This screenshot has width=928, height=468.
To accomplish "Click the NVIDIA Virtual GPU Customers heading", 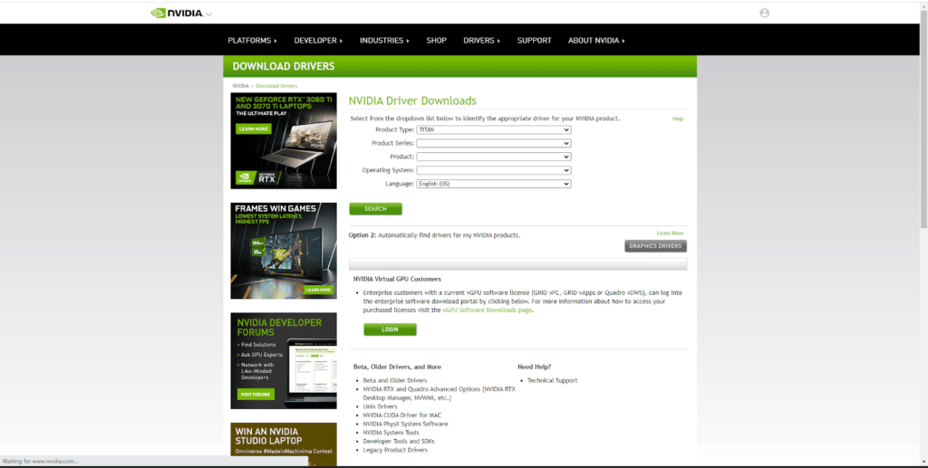I will pyautogui.click(x=397, y=279).
